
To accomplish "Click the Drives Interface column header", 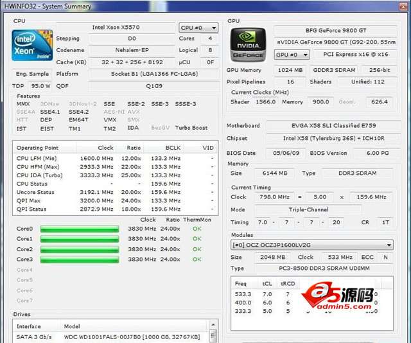I will (x=37, y=326).
